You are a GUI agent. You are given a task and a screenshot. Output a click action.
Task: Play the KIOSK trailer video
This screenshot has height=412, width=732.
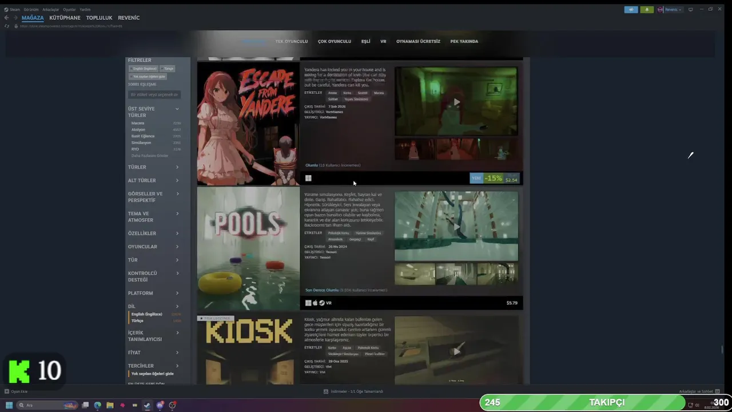pos(456,350)
